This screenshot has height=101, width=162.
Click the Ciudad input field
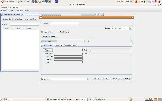tap(68, 60)
